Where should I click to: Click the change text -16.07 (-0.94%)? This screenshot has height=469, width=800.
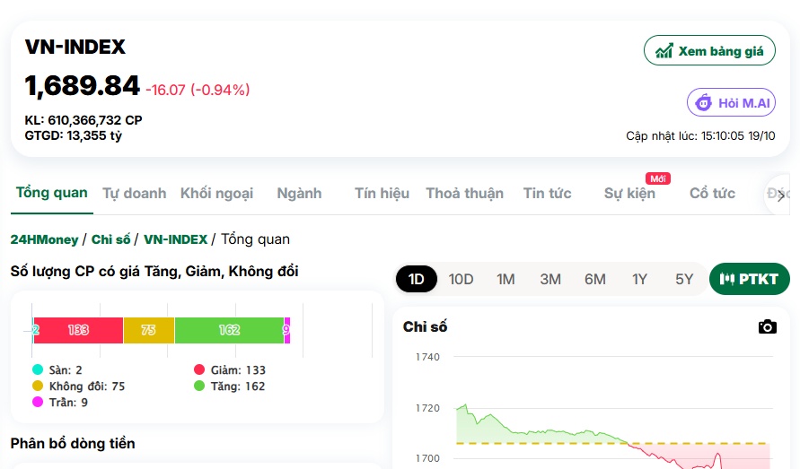coord(198,90)
